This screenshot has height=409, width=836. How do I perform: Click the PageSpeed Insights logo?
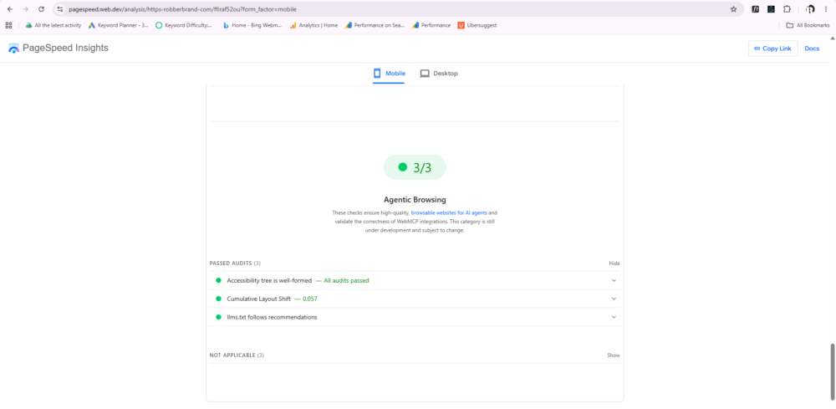(x=59, y=48)
